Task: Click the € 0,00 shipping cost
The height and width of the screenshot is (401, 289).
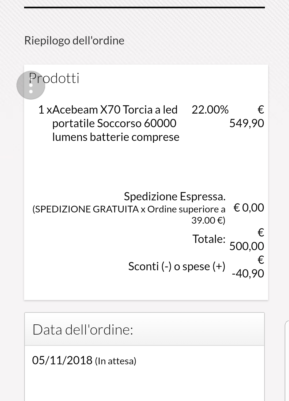Action: (249, 208)
